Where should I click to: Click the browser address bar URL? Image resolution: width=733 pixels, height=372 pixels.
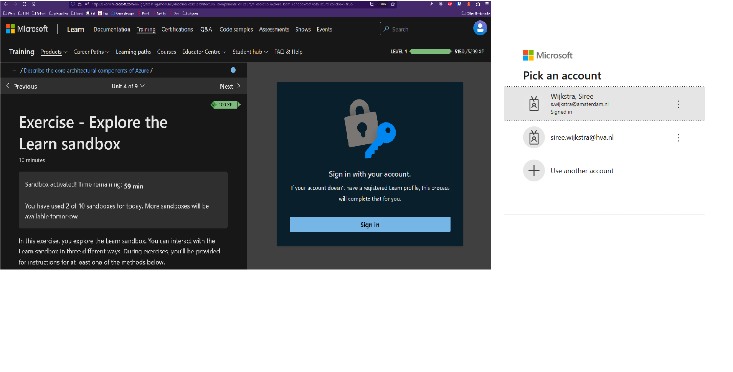(x=222, y=4)
